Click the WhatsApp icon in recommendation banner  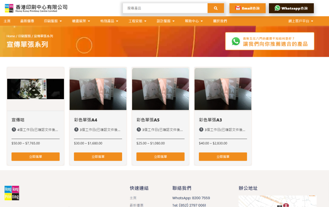coord(236,41)
